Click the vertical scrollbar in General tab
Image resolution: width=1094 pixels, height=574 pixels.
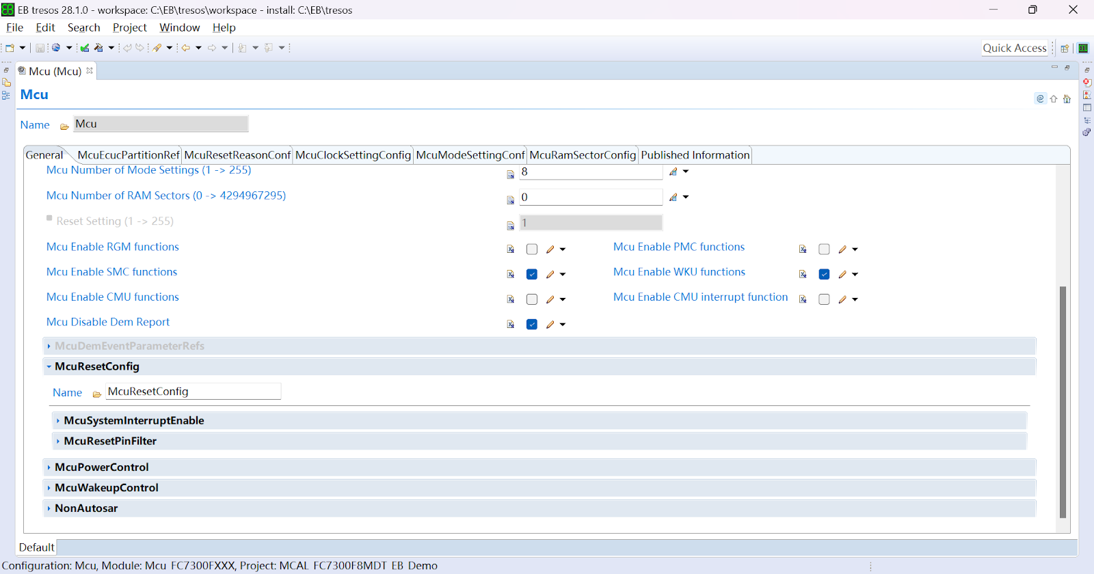tap(1063, 402)
